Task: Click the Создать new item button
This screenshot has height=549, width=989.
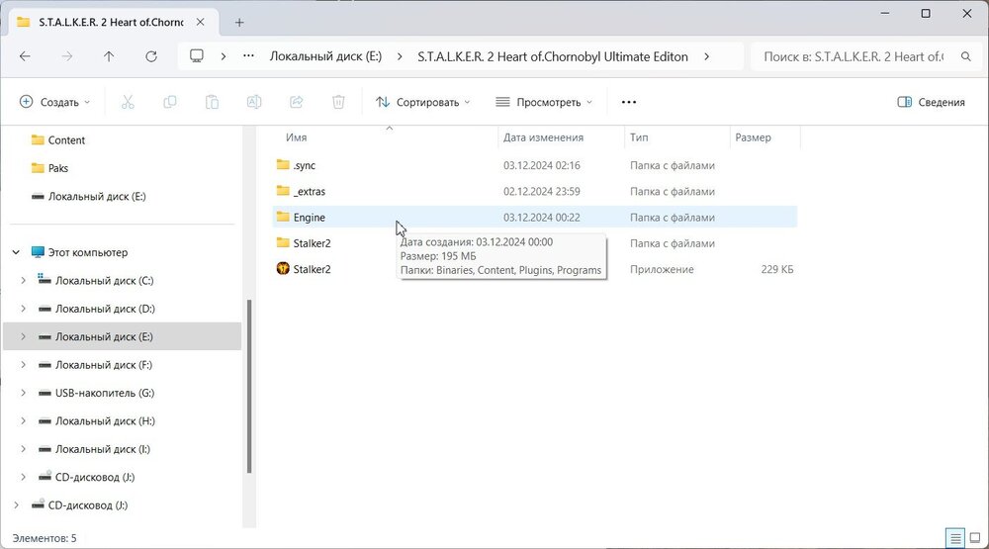Action: tap(55, 102)
